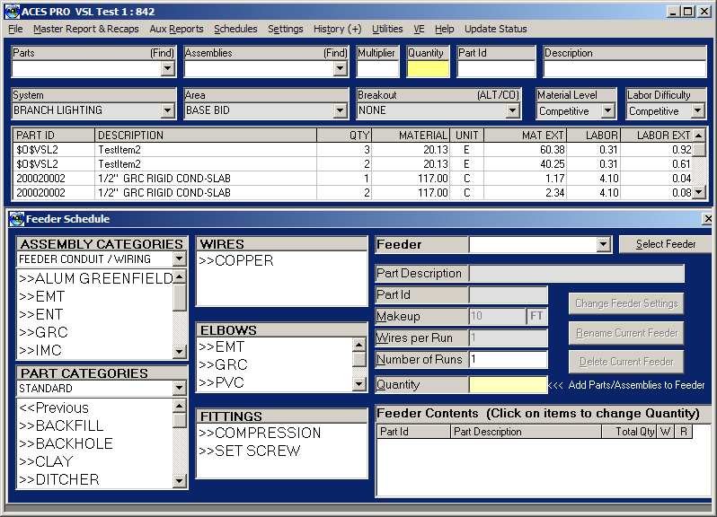Click the Feeder Schedule panel icon

(x=17, y=219)
